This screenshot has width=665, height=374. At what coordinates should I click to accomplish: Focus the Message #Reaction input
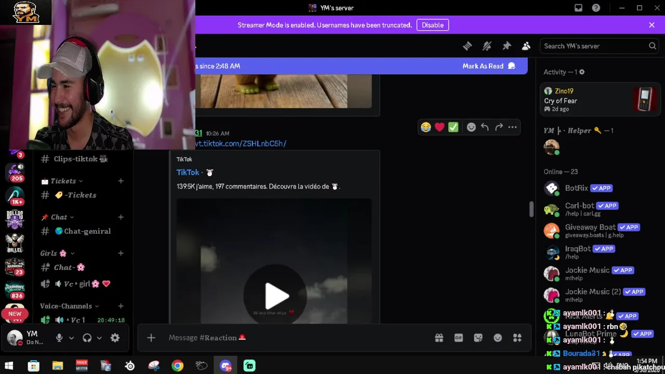coord(296,338)
